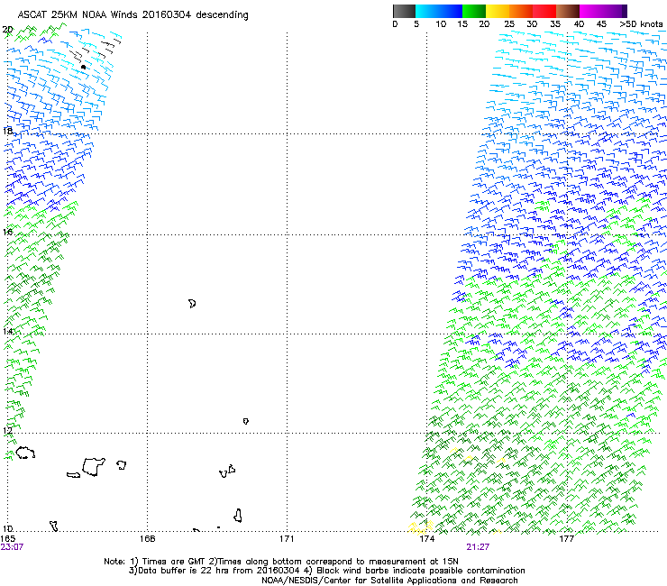This screenshot has height=586, width=667.
Task: Click the longitude label '171'
Action: point(287,539)
